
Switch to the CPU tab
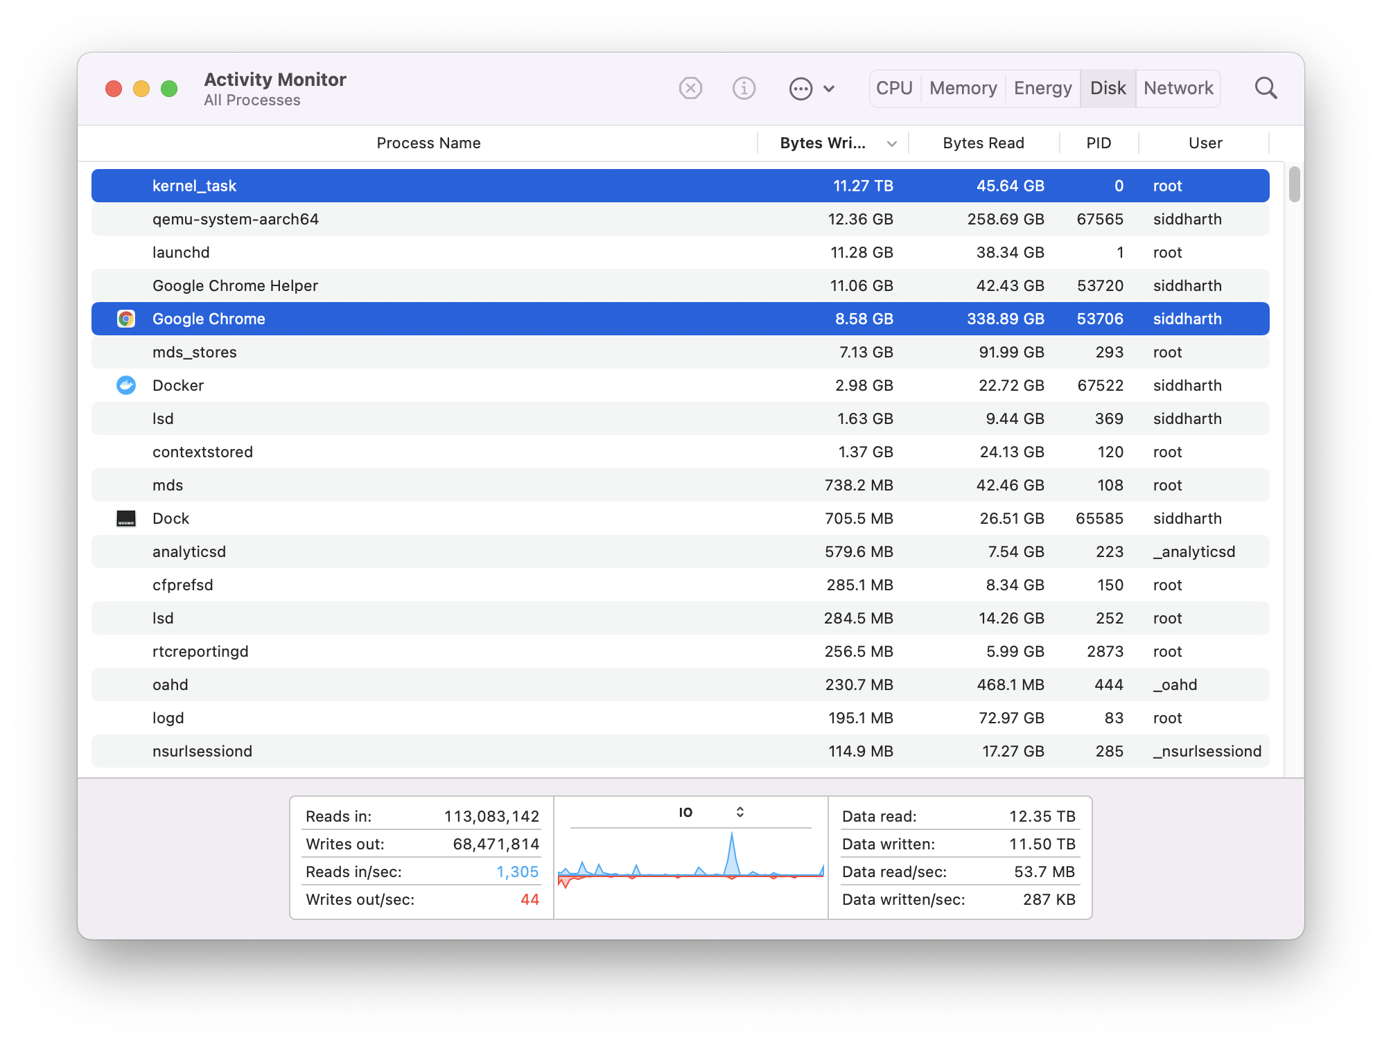point(894,89)
